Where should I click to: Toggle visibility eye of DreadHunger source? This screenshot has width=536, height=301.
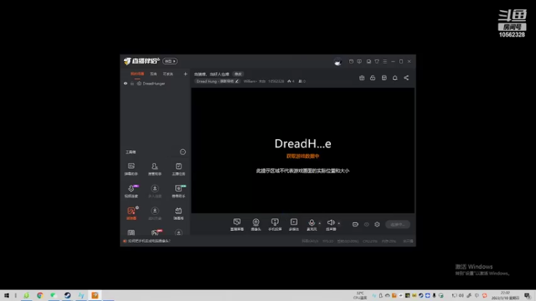coord(125,83)
